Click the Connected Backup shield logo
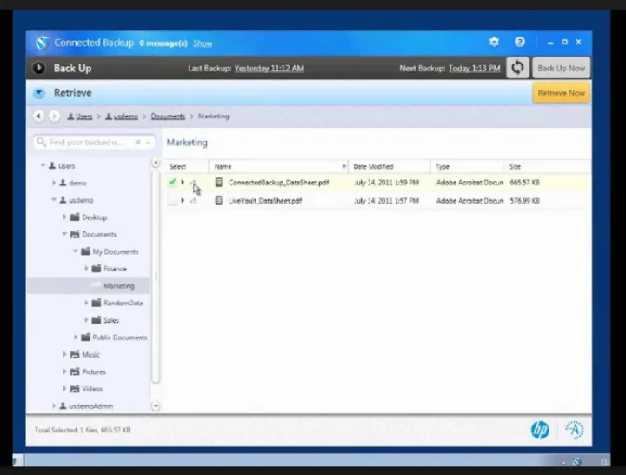The height and width of the screenshot is (475, 626). (x=42, y=43)
